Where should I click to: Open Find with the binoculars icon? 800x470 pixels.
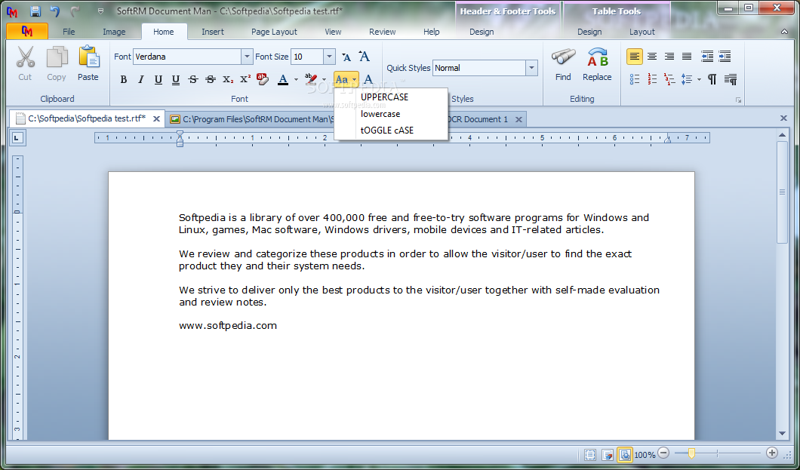pos(563,57)
